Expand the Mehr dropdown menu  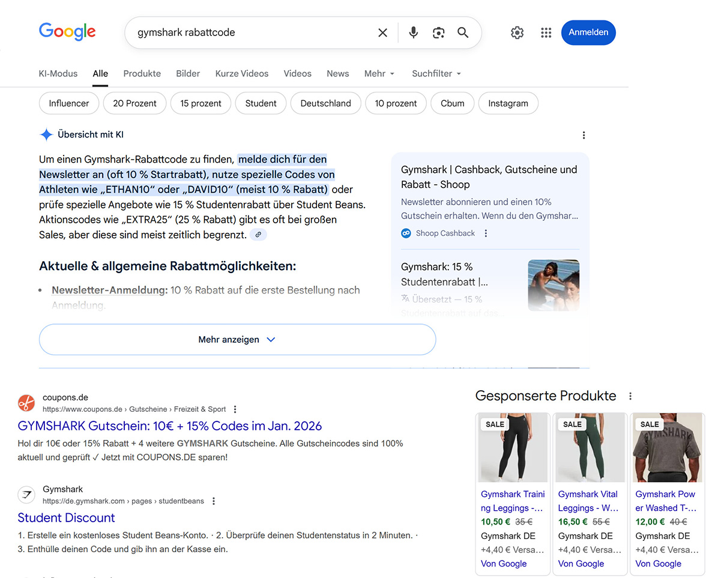(379, 73)
